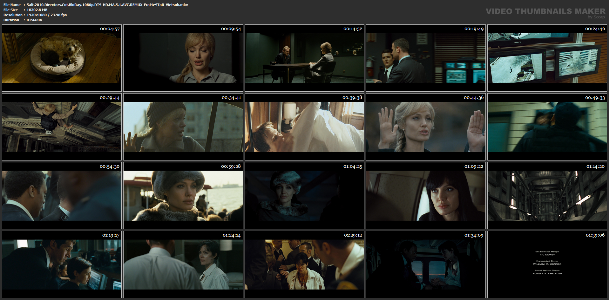Click the timestamp label 00:44:36
The height and width of the screenshot is (300, 609).
pos(474,98)
